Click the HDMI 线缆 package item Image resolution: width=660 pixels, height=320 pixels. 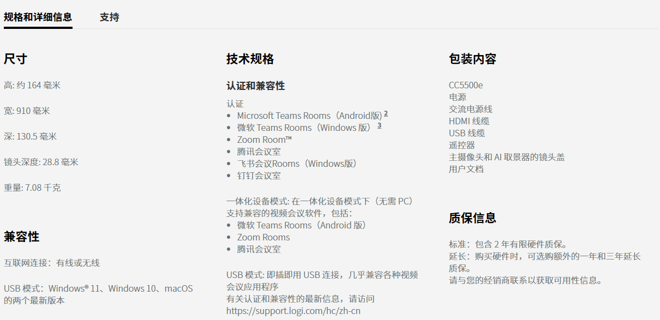tap(469, 121)
